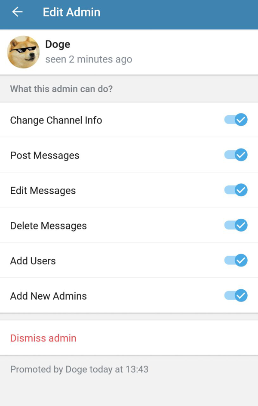
Task: Click the Edit Admin header title
Action: pos(71,12)
